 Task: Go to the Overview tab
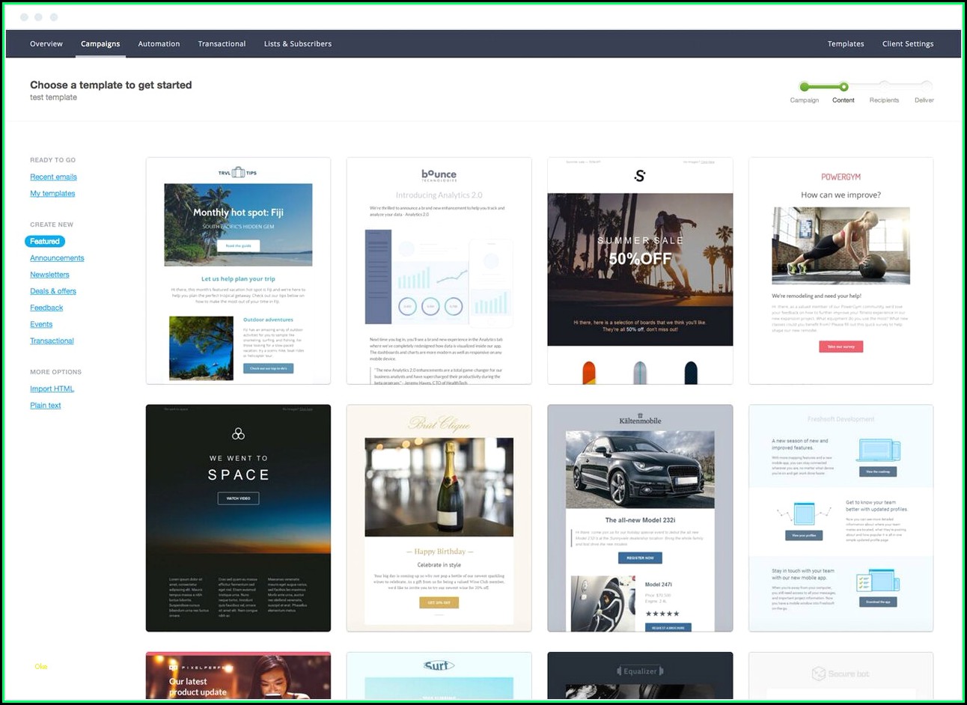click(x=46, y=44)
